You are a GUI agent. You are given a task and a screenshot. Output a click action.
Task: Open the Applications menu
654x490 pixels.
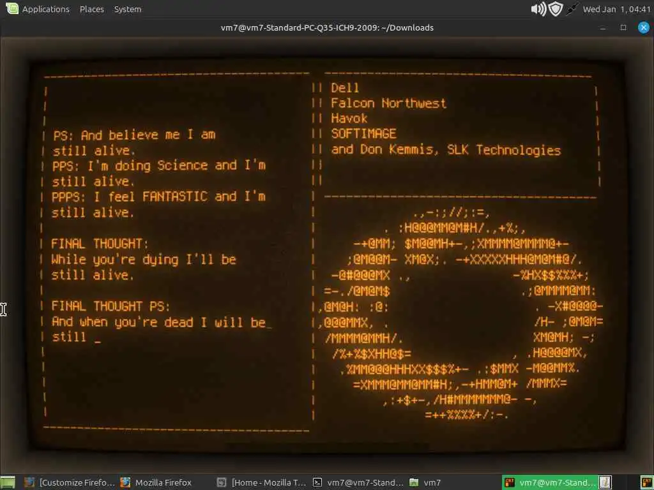(x=45, y=9)
